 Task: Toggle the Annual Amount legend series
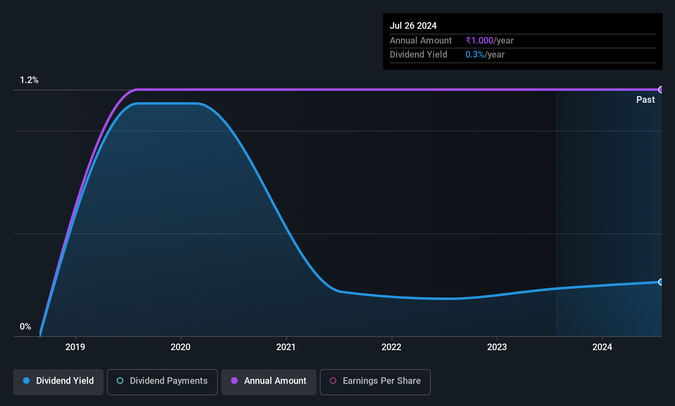[268, 382]
